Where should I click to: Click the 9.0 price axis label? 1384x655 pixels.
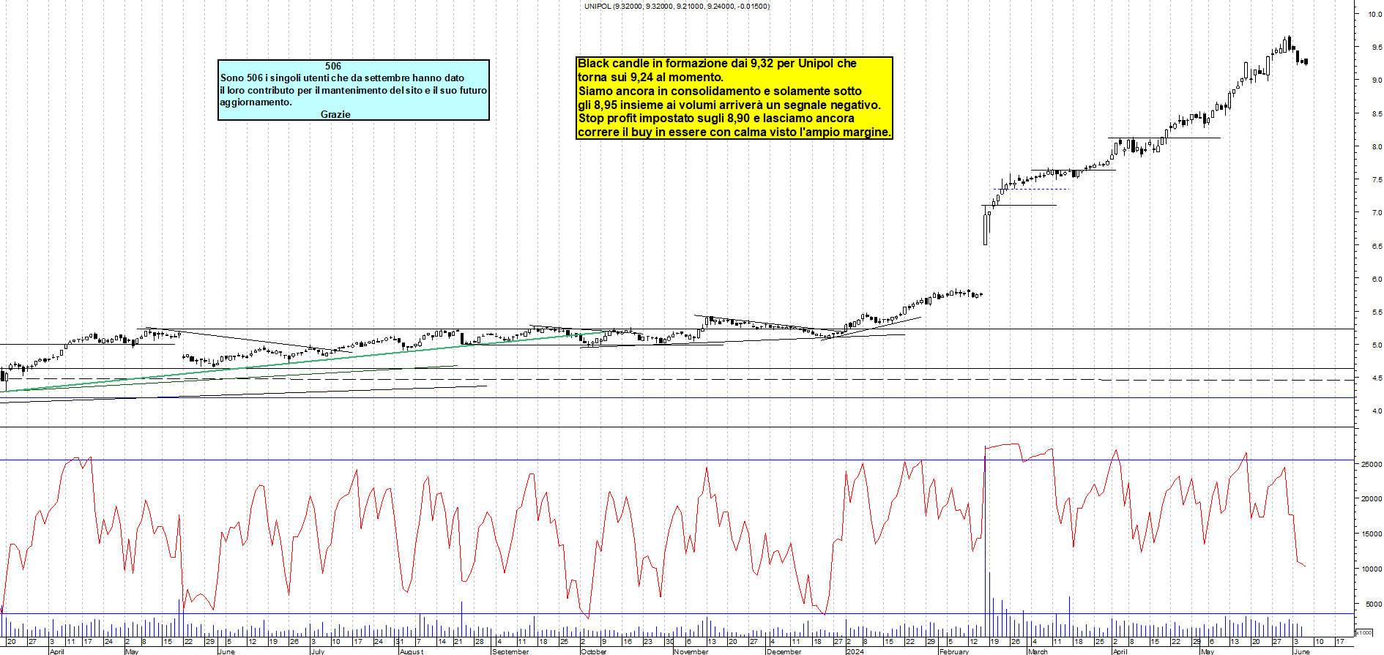tap(1377, 81)
